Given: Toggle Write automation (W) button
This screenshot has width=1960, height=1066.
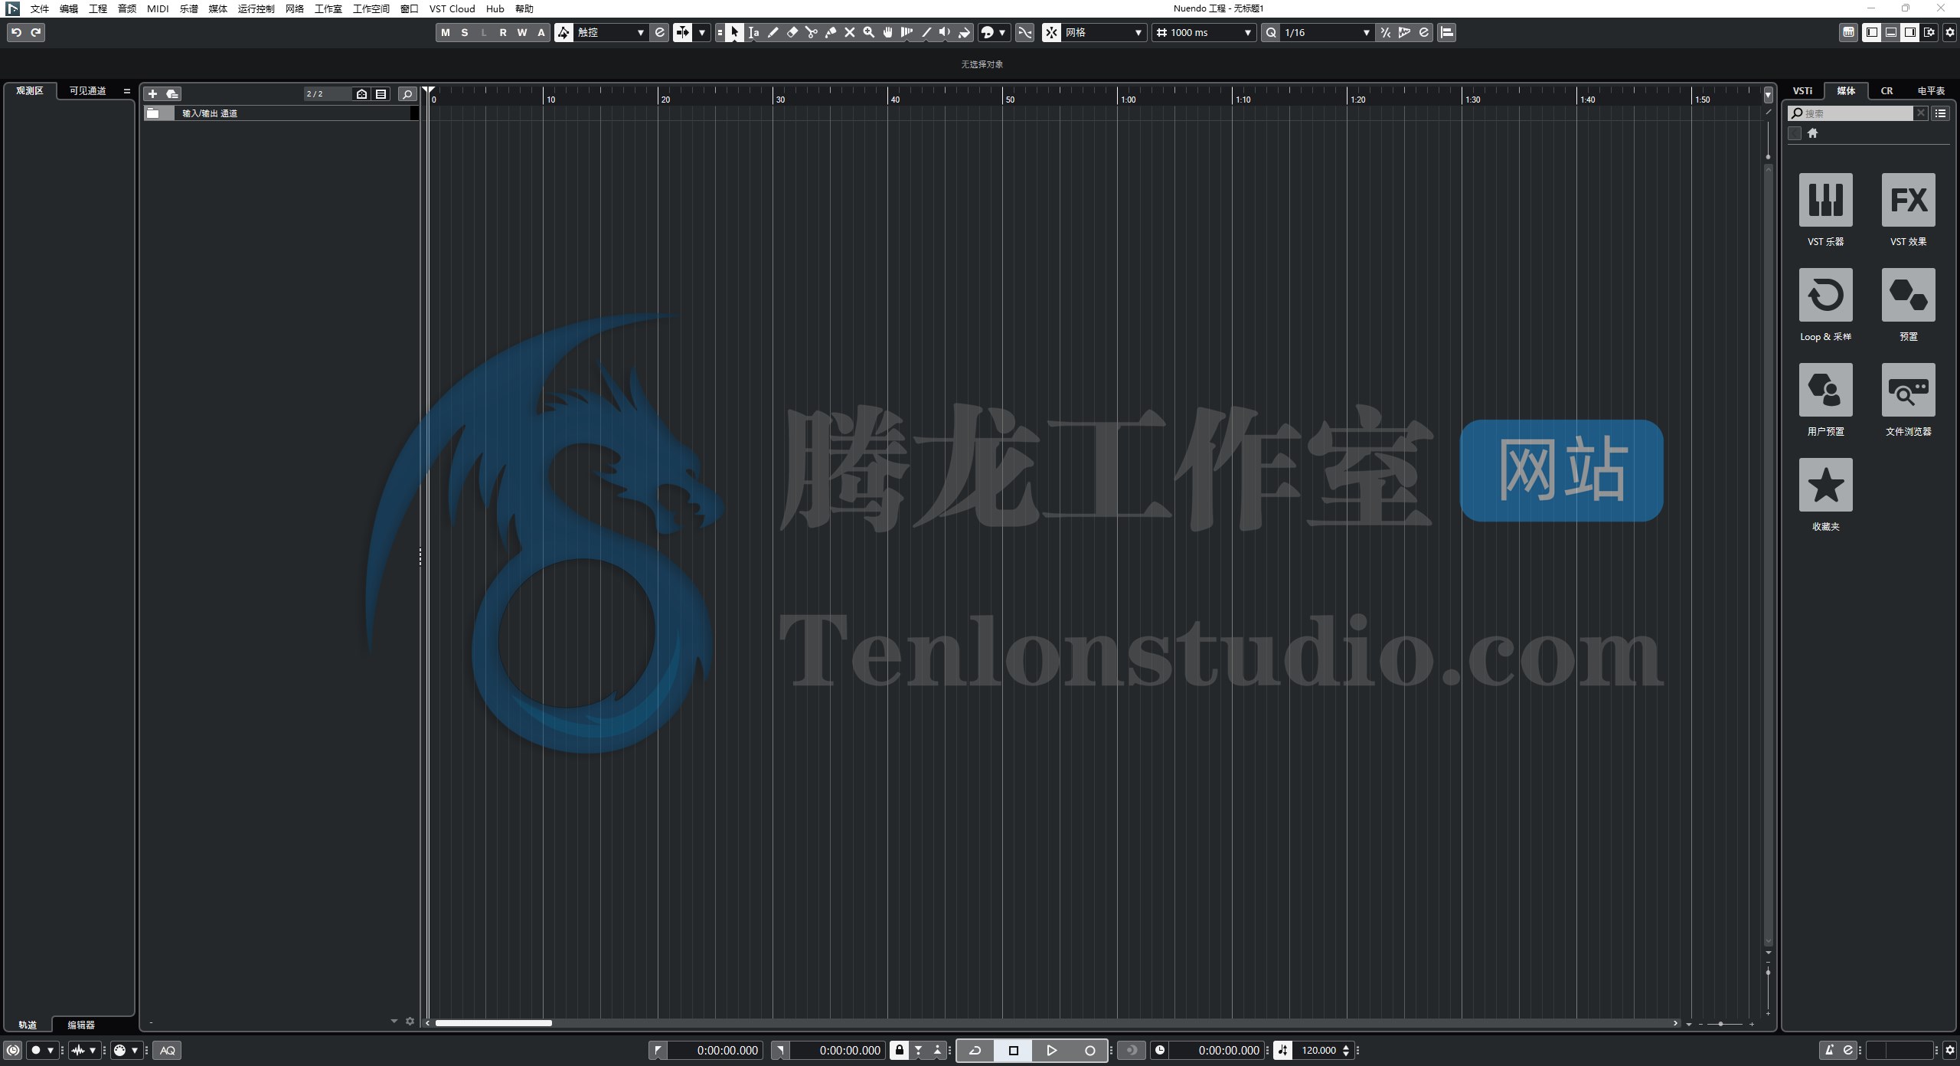Looking at the screenshot, I should (x=522, y=32).
